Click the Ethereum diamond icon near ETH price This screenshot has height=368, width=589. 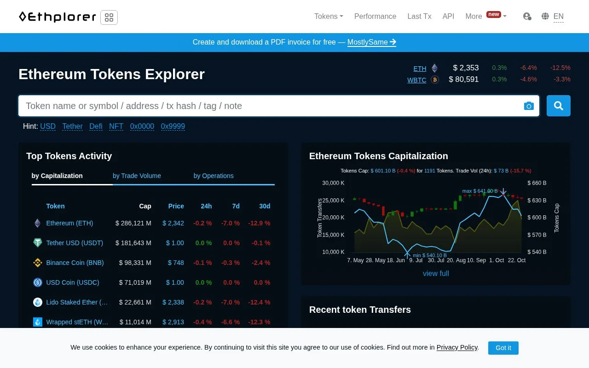(435, 69)
